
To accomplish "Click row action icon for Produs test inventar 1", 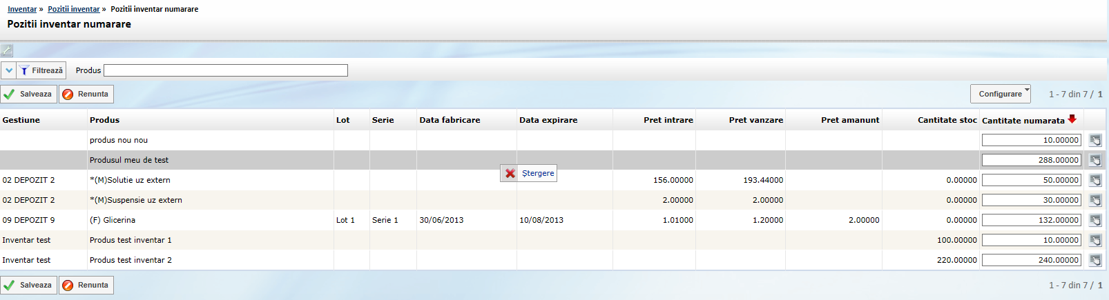I will pyautogui.click(x=1095, y=240).
